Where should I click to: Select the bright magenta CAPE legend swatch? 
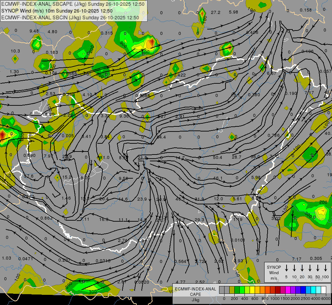point(288,290)
